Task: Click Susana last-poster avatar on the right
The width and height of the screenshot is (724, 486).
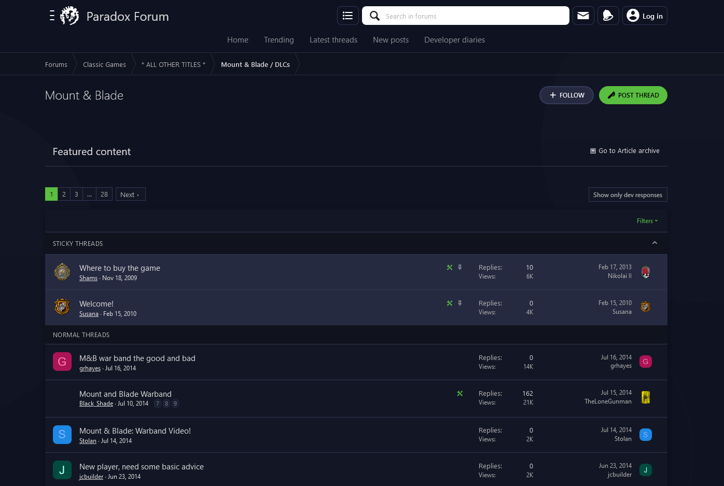Action: [x=646, y=307]
